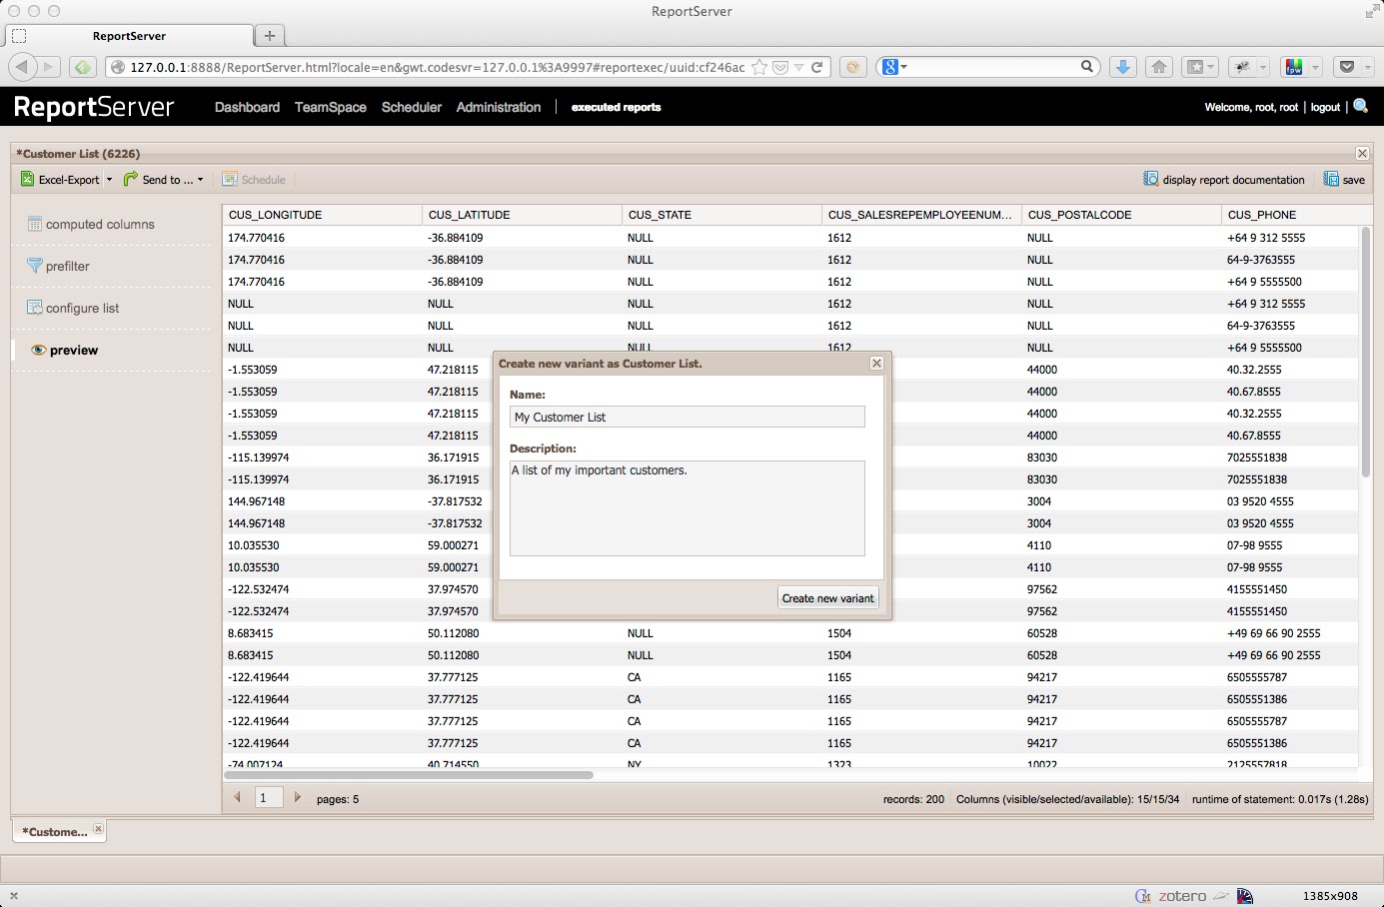
Task: Click CUS_POSTALCODE column header
Action: pyautogui.click(x=1121, y=215)
